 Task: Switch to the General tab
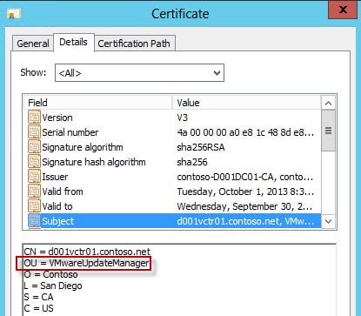(x=33, y=44)
